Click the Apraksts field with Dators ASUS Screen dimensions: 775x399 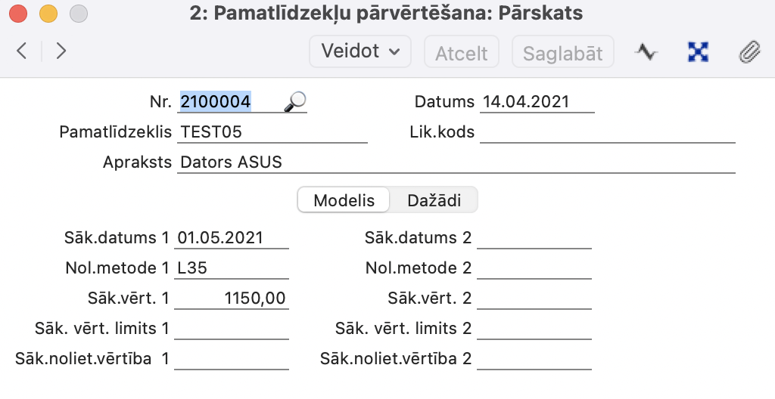point(456,162)
